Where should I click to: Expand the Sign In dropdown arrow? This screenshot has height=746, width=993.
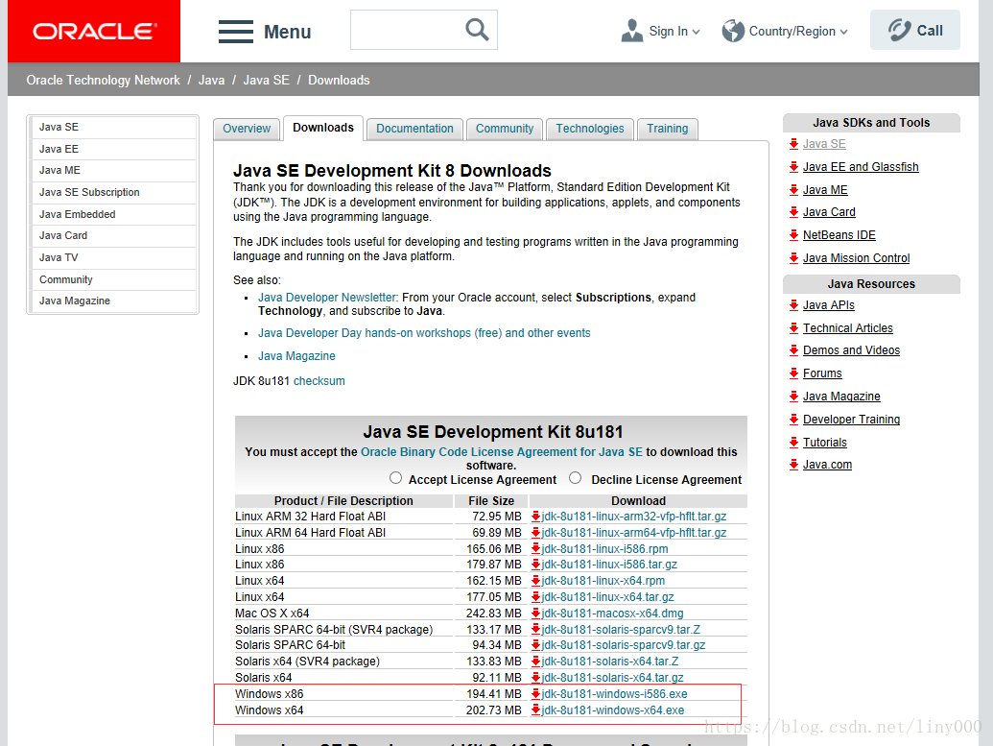[696, 32]
